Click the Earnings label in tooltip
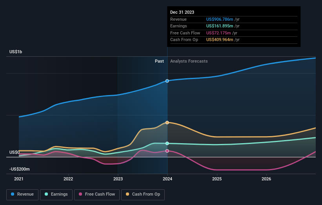This screenshot has width=322, height=205. click(x=179, y=26)
